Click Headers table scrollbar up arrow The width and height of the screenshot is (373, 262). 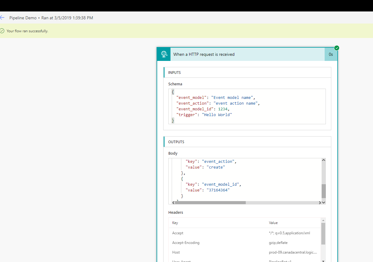tap(323, 220)
